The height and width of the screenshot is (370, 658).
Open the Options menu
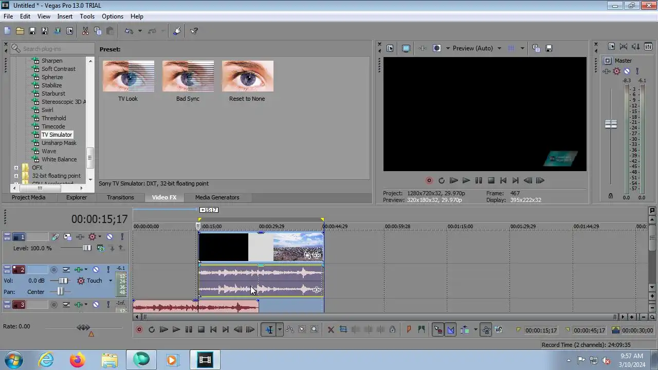pos(112,16)
